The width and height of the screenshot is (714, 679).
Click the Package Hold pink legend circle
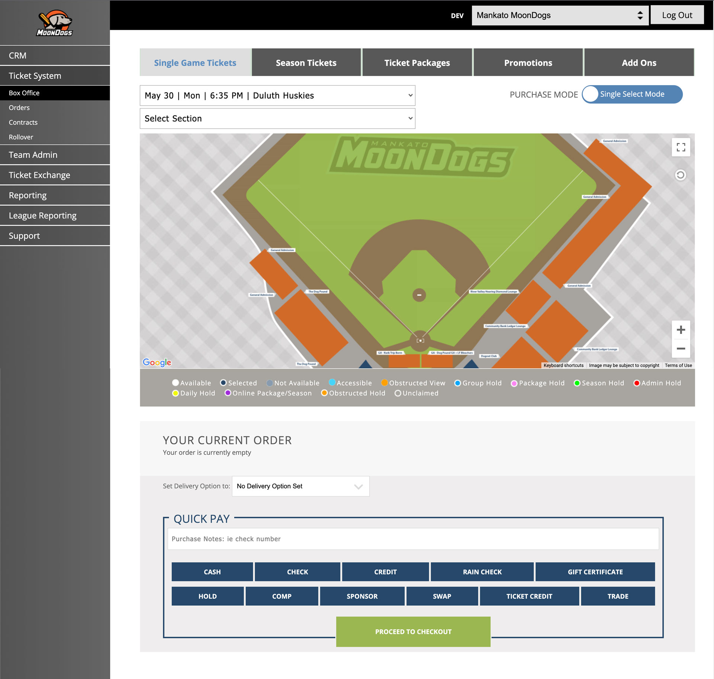click(514, 384)
